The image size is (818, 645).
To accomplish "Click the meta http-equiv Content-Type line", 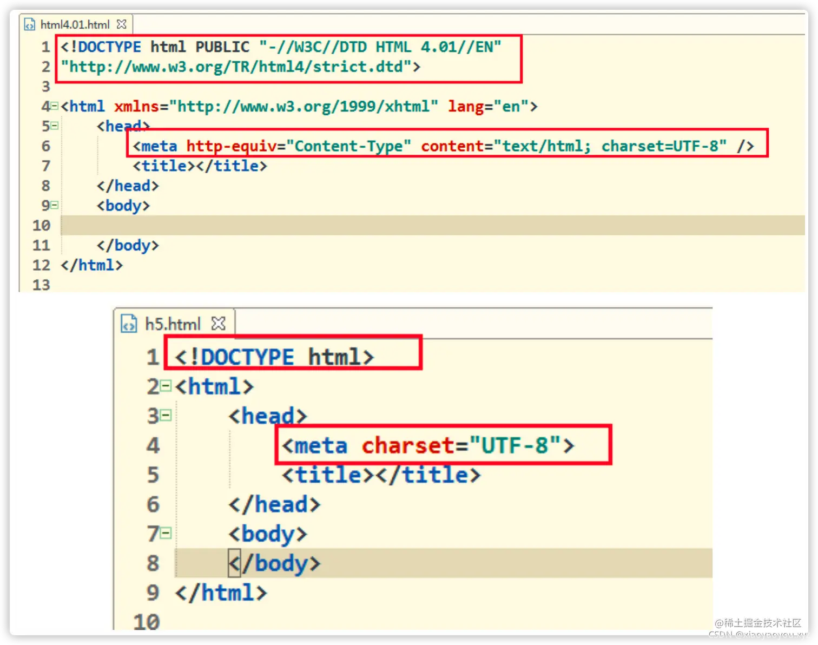I will click(444, 146).
